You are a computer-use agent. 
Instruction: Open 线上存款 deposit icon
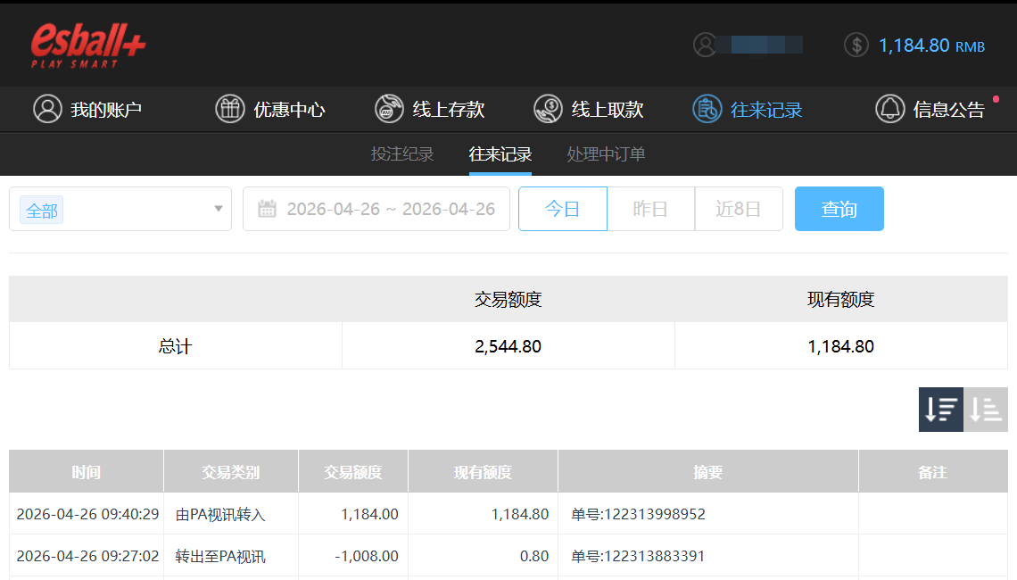pos(389,109)
